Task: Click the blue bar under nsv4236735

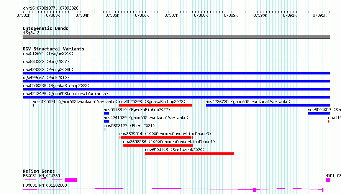Action: click(268, 105)
